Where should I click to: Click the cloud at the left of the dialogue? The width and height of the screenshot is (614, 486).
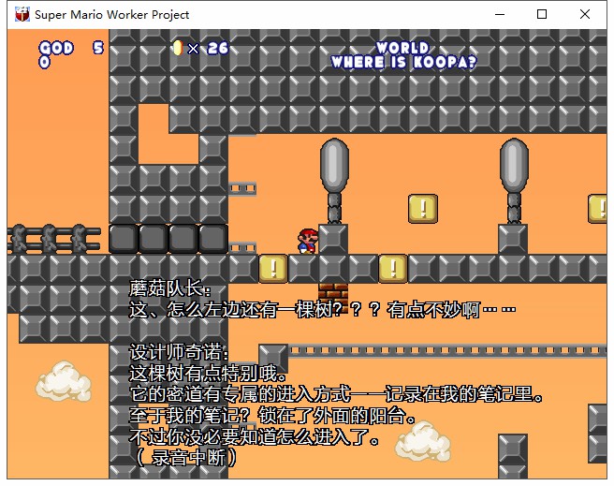tap(64, 381)
